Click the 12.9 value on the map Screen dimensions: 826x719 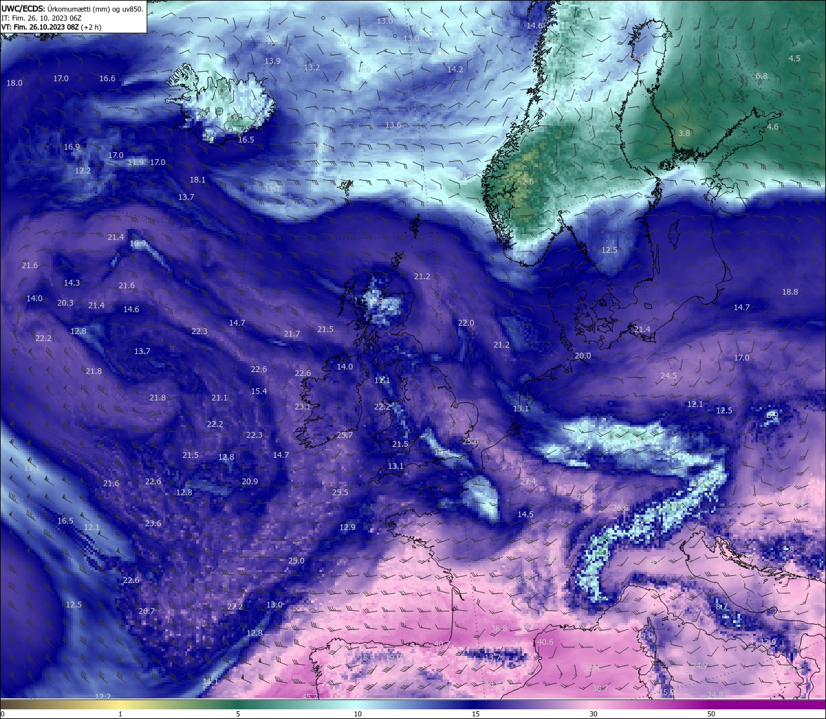pos(347,527)
